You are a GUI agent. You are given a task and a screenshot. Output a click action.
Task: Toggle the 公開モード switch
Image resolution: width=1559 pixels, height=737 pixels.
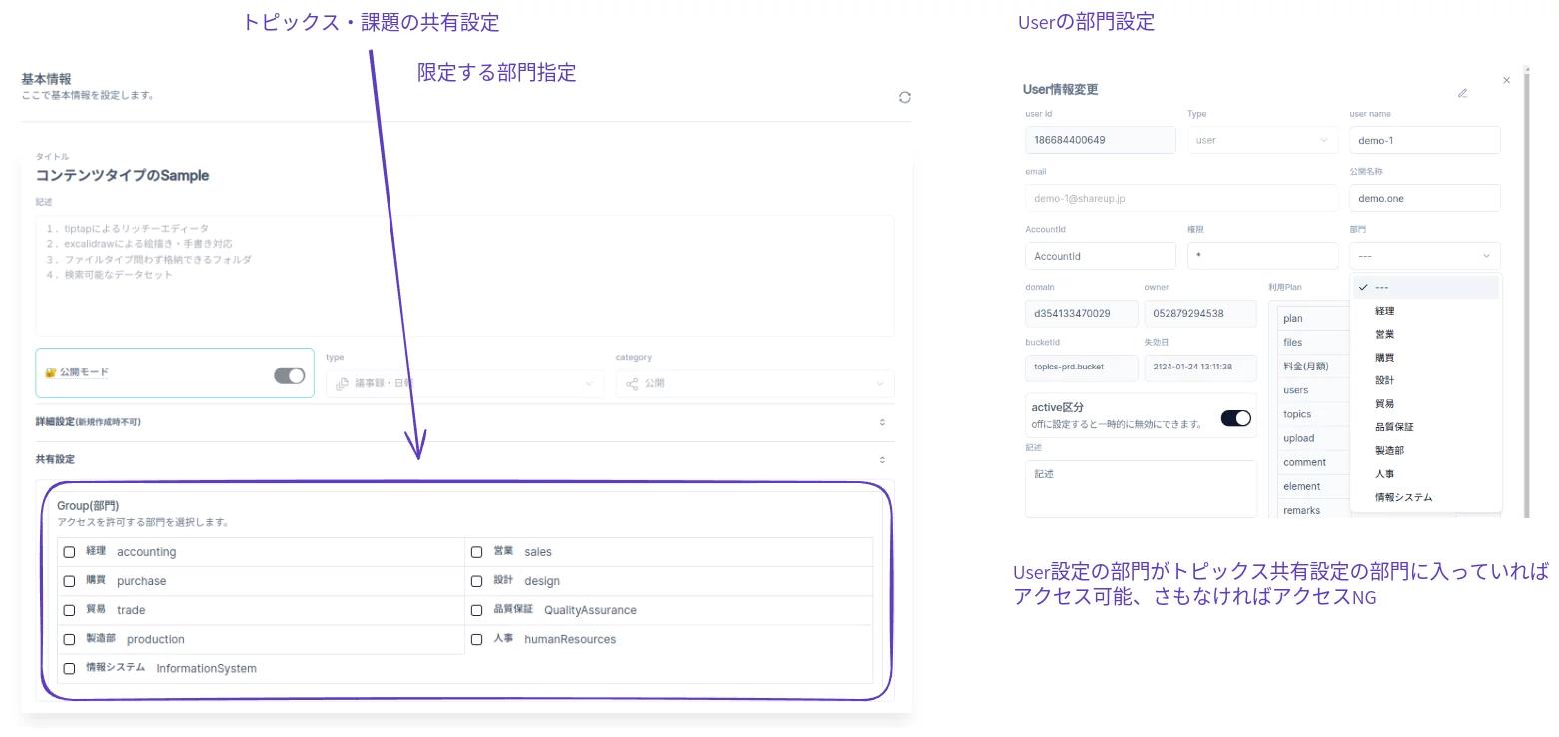tap(289, 375)
